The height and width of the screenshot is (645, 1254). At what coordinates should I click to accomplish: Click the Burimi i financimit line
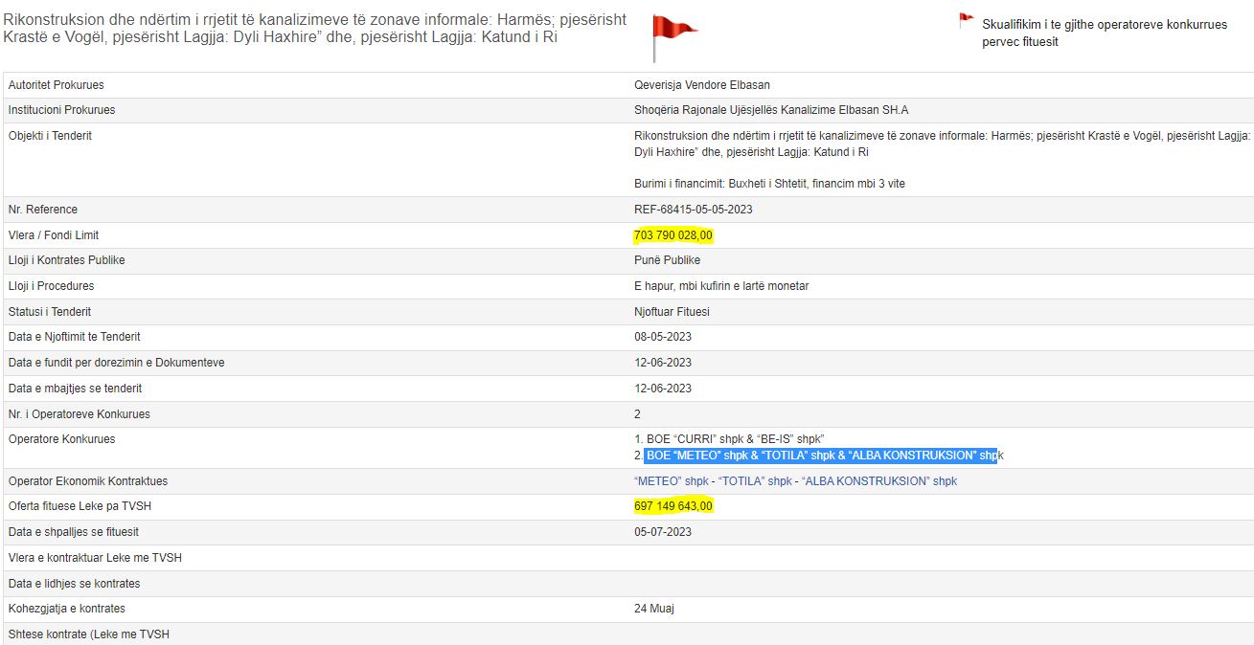pyautogui.click(x=769, y=184)
